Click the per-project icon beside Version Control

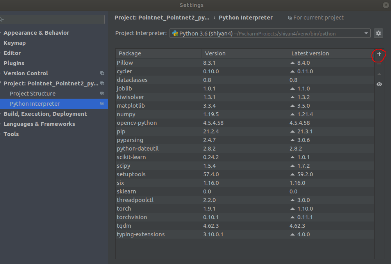point(102,73)
